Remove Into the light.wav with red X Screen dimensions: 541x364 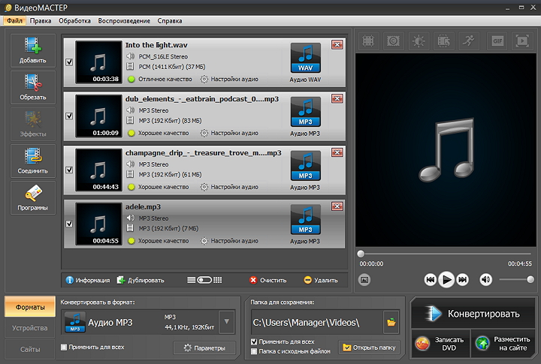pyautogui.click(x=337, y=45)
